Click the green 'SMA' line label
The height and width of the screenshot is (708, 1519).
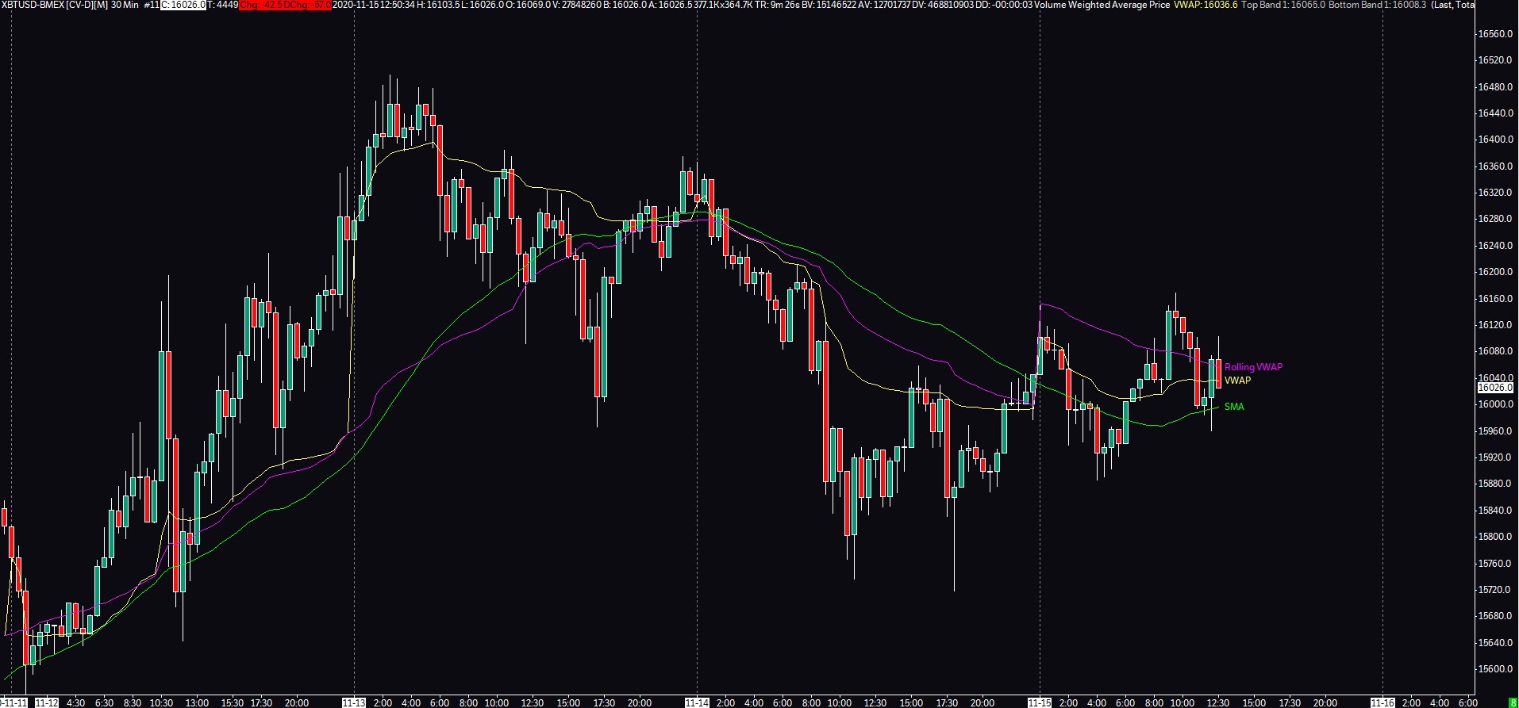click(x=1234, y=407)
